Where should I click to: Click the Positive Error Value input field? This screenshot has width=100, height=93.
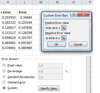pyautogui.click(x=53, y=28)
